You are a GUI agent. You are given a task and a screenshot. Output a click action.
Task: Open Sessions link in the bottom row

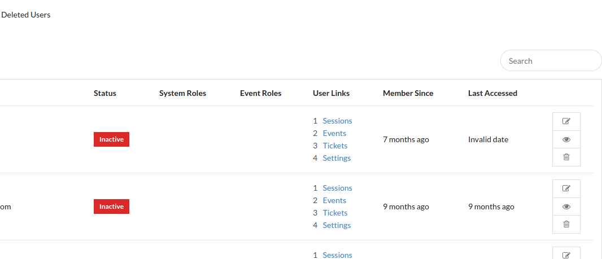coord(337,255)
